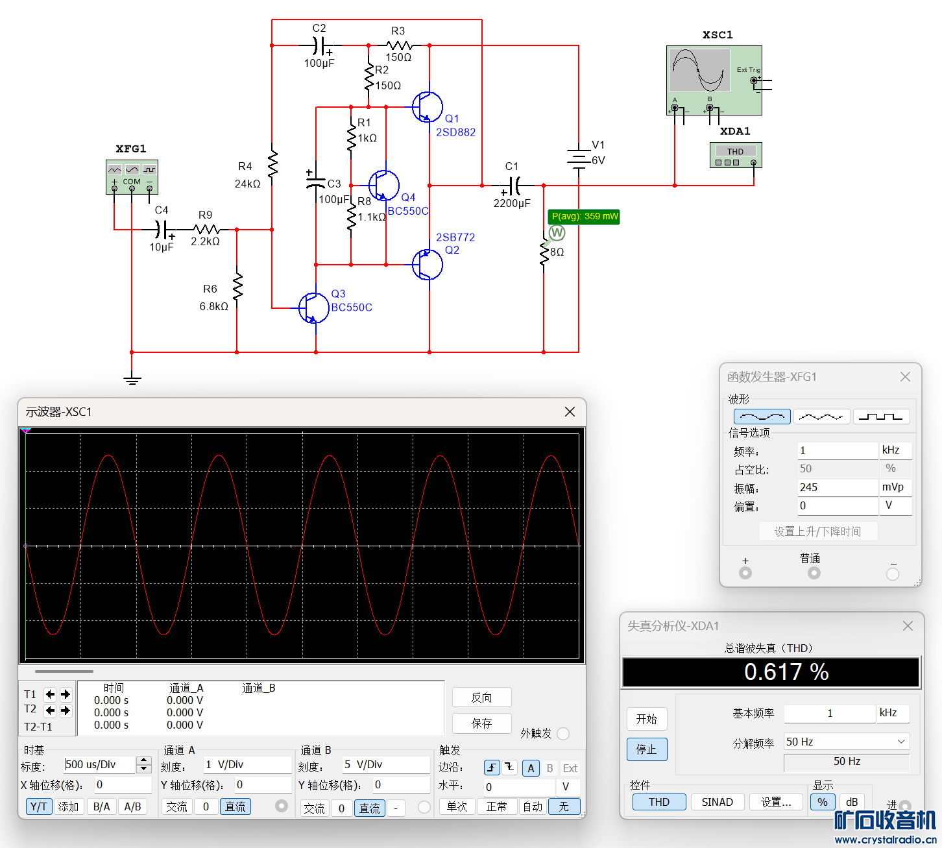Choose rising edge trigger icon
Screen dimensions: 942x848
[492, 768]
